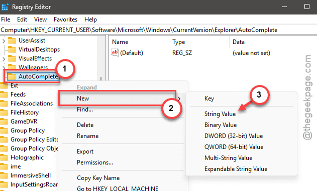317x191 pixels.
Task: Click the (value not set) data cell
Action: 251,53
